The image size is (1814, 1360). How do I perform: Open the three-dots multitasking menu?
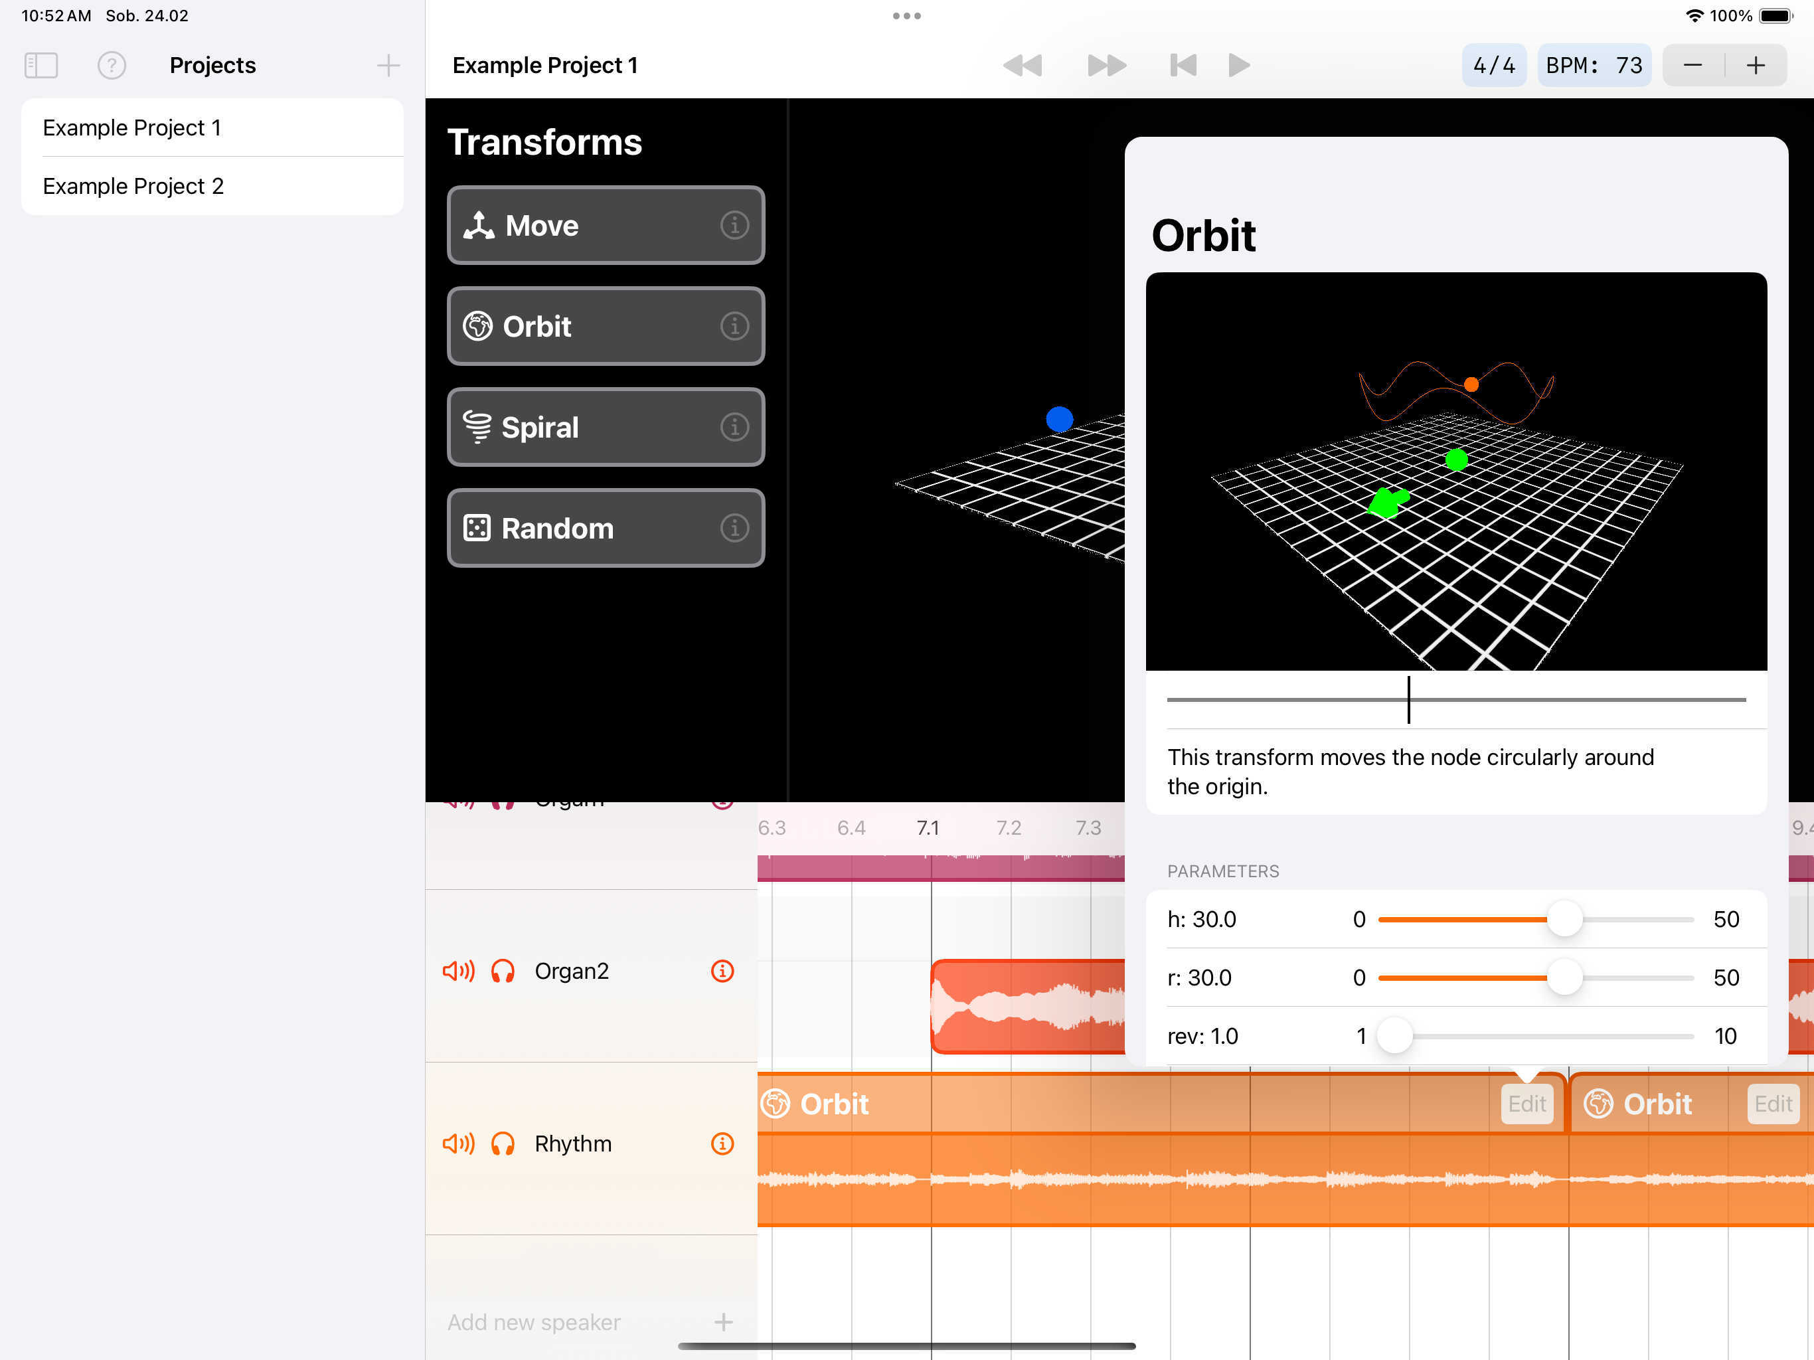906,15
